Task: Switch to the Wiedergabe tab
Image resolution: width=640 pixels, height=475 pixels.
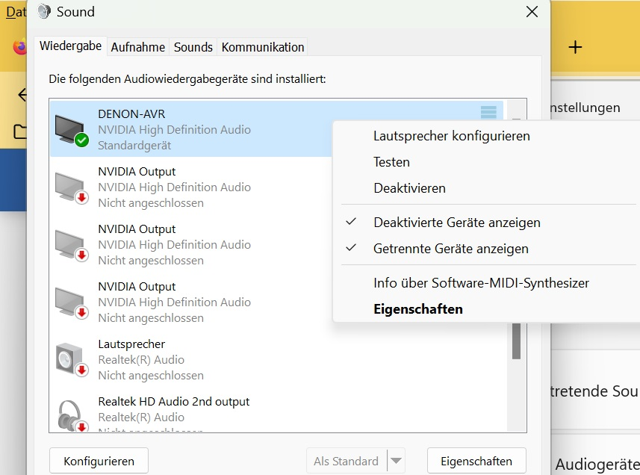Action: click(71, 46)
